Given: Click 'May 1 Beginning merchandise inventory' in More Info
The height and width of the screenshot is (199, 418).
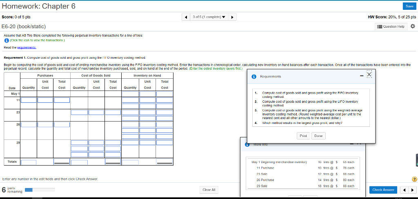Looking at the screenshot, I should (279, 162).
